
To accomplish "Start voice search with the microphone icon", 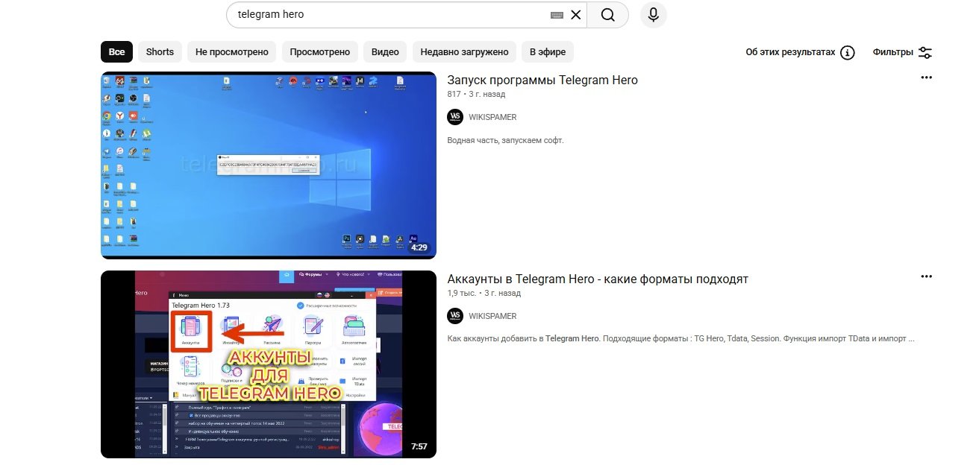I will [654, 15].
